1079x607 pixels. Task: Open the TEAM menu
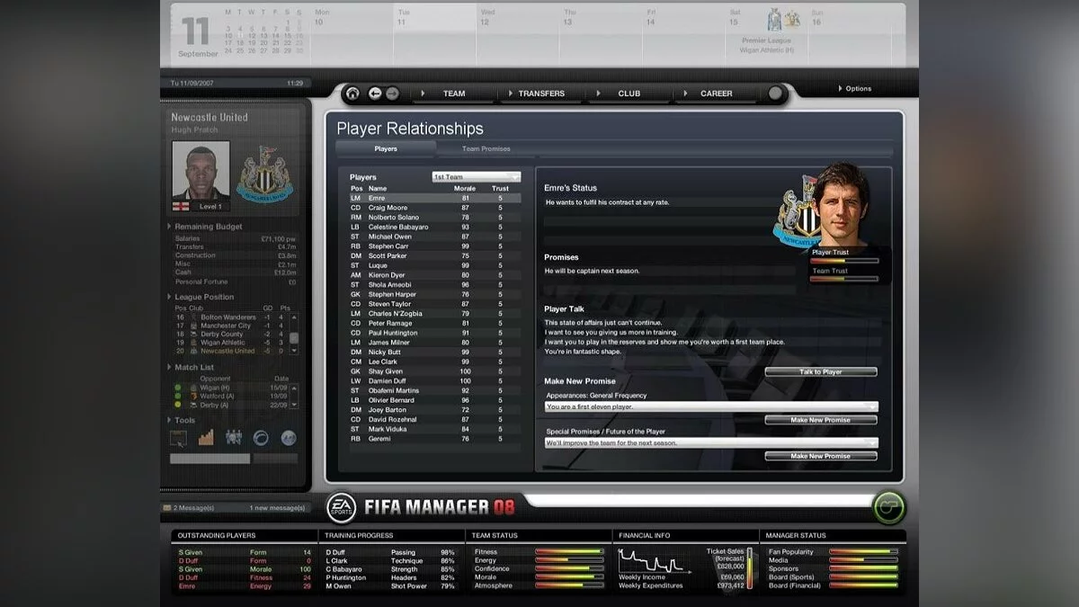coord(454,94)
